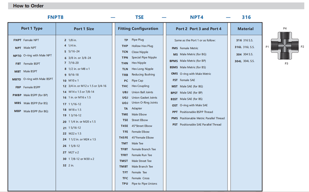Select 'MBTO O-ring with Male BSPT'
This screenshot has width=309, height=192.
[x=33, y=79]
